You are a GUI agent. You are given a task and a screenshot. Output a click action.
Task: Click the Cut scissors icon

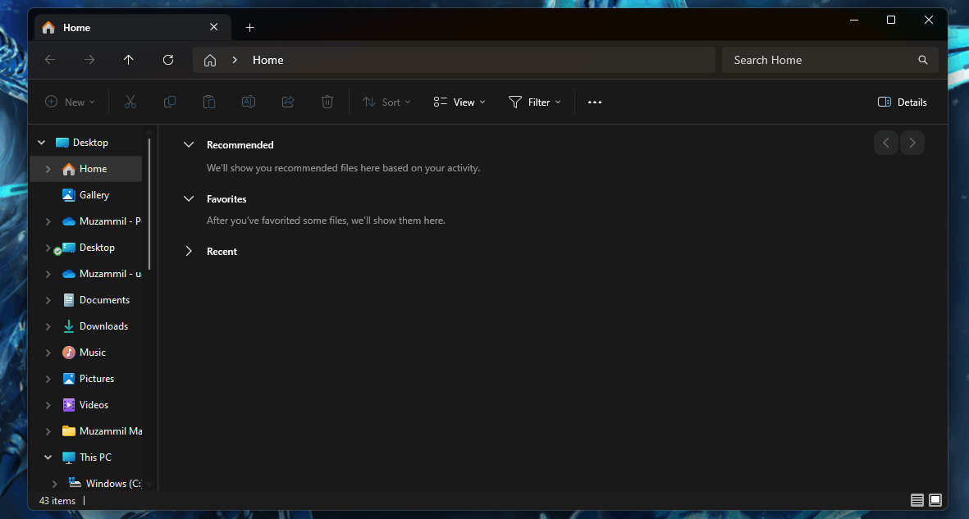pos(130,102)
